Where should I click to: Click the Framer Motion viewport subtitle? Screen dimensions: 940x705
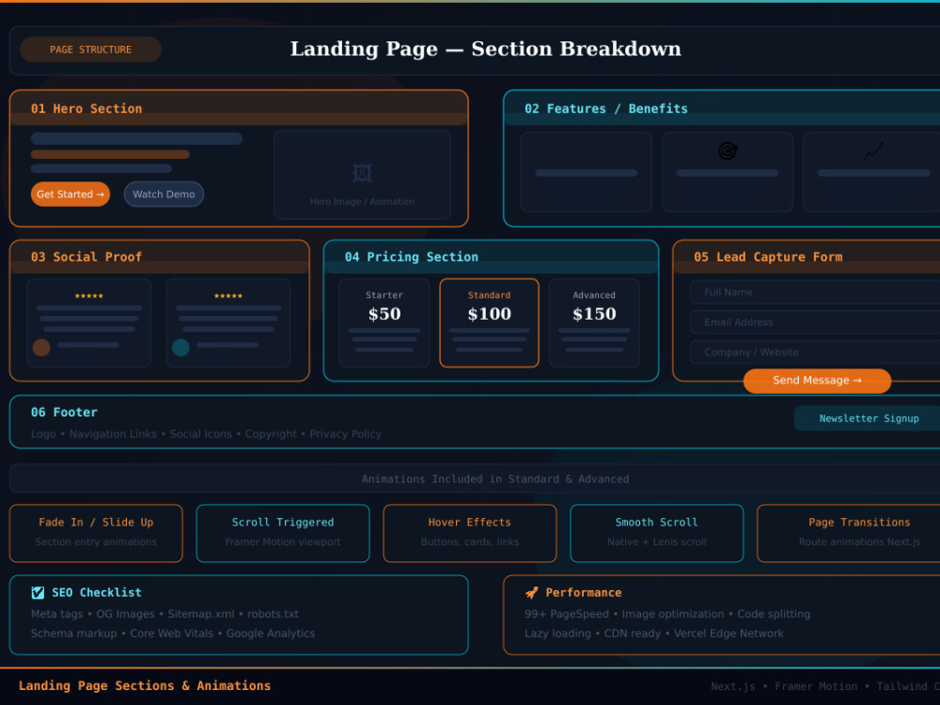[283, 542]
